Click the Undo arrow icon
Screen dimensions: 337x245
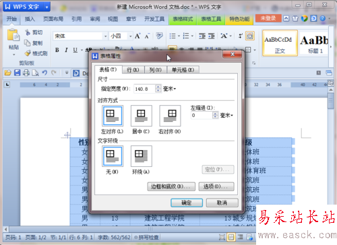click(x=44, y=73)
